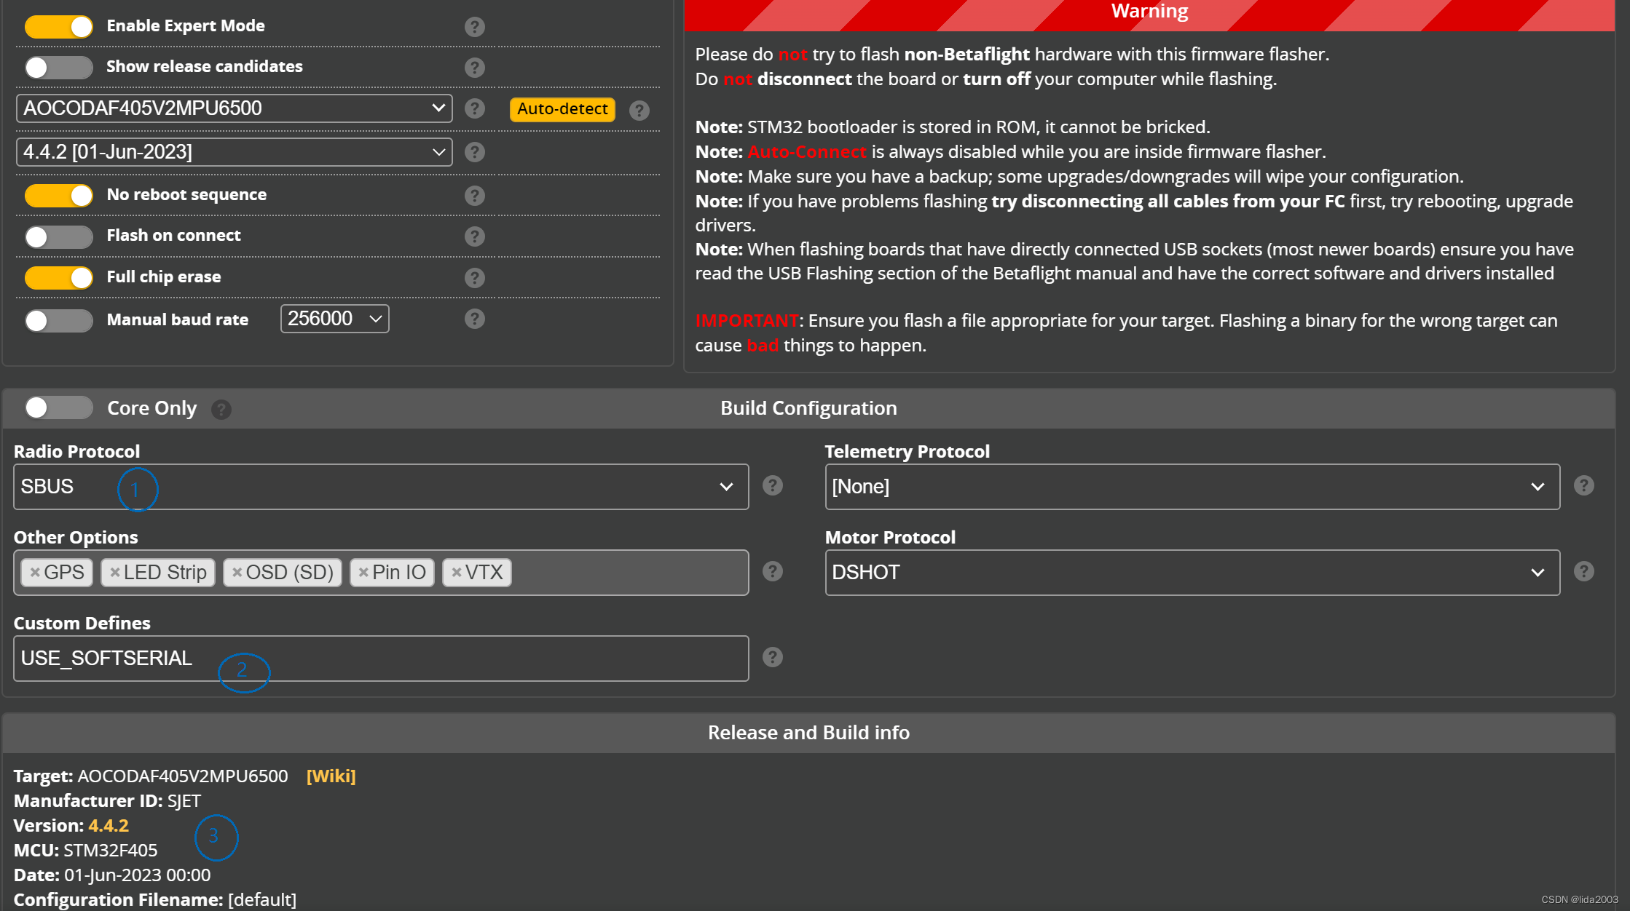This screenshot has width=1630, height=911.
Task: Open the 256000 baud rate dropdown
Action: (334, 319)
